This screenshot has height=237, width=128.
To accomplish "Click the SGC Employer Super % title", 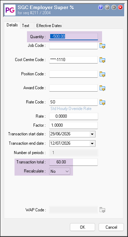I will point(46,7).
